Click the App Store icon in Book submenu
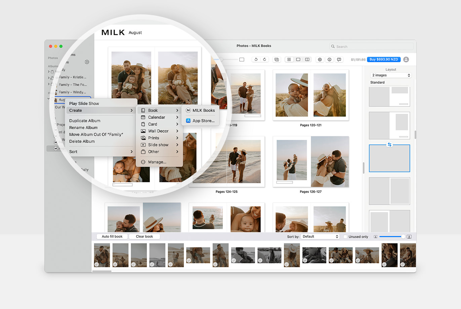 click(188, 121)
